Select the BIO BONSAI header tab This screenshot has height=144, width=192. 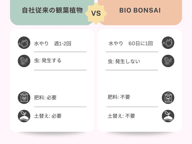coord(140,11)
